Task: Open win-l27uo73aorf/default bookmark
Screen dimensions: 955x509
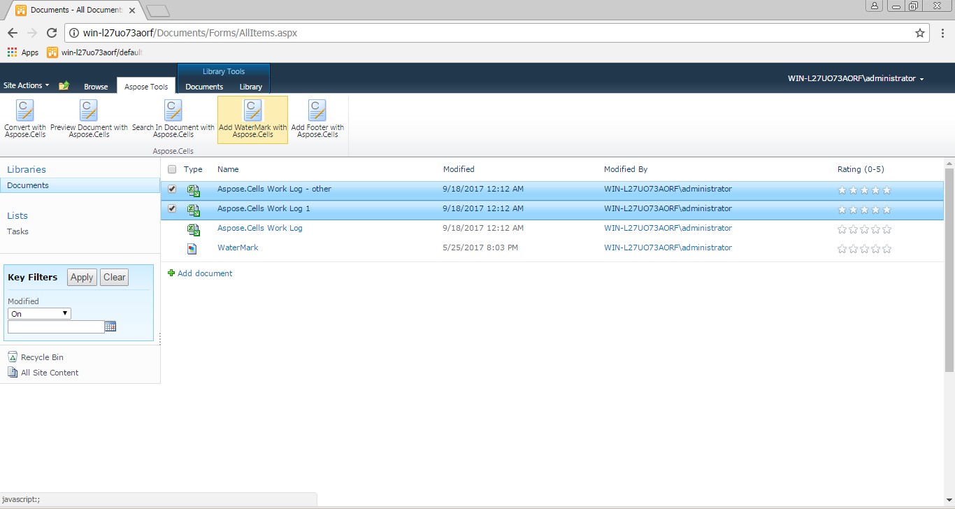Action: coord(94,52)
